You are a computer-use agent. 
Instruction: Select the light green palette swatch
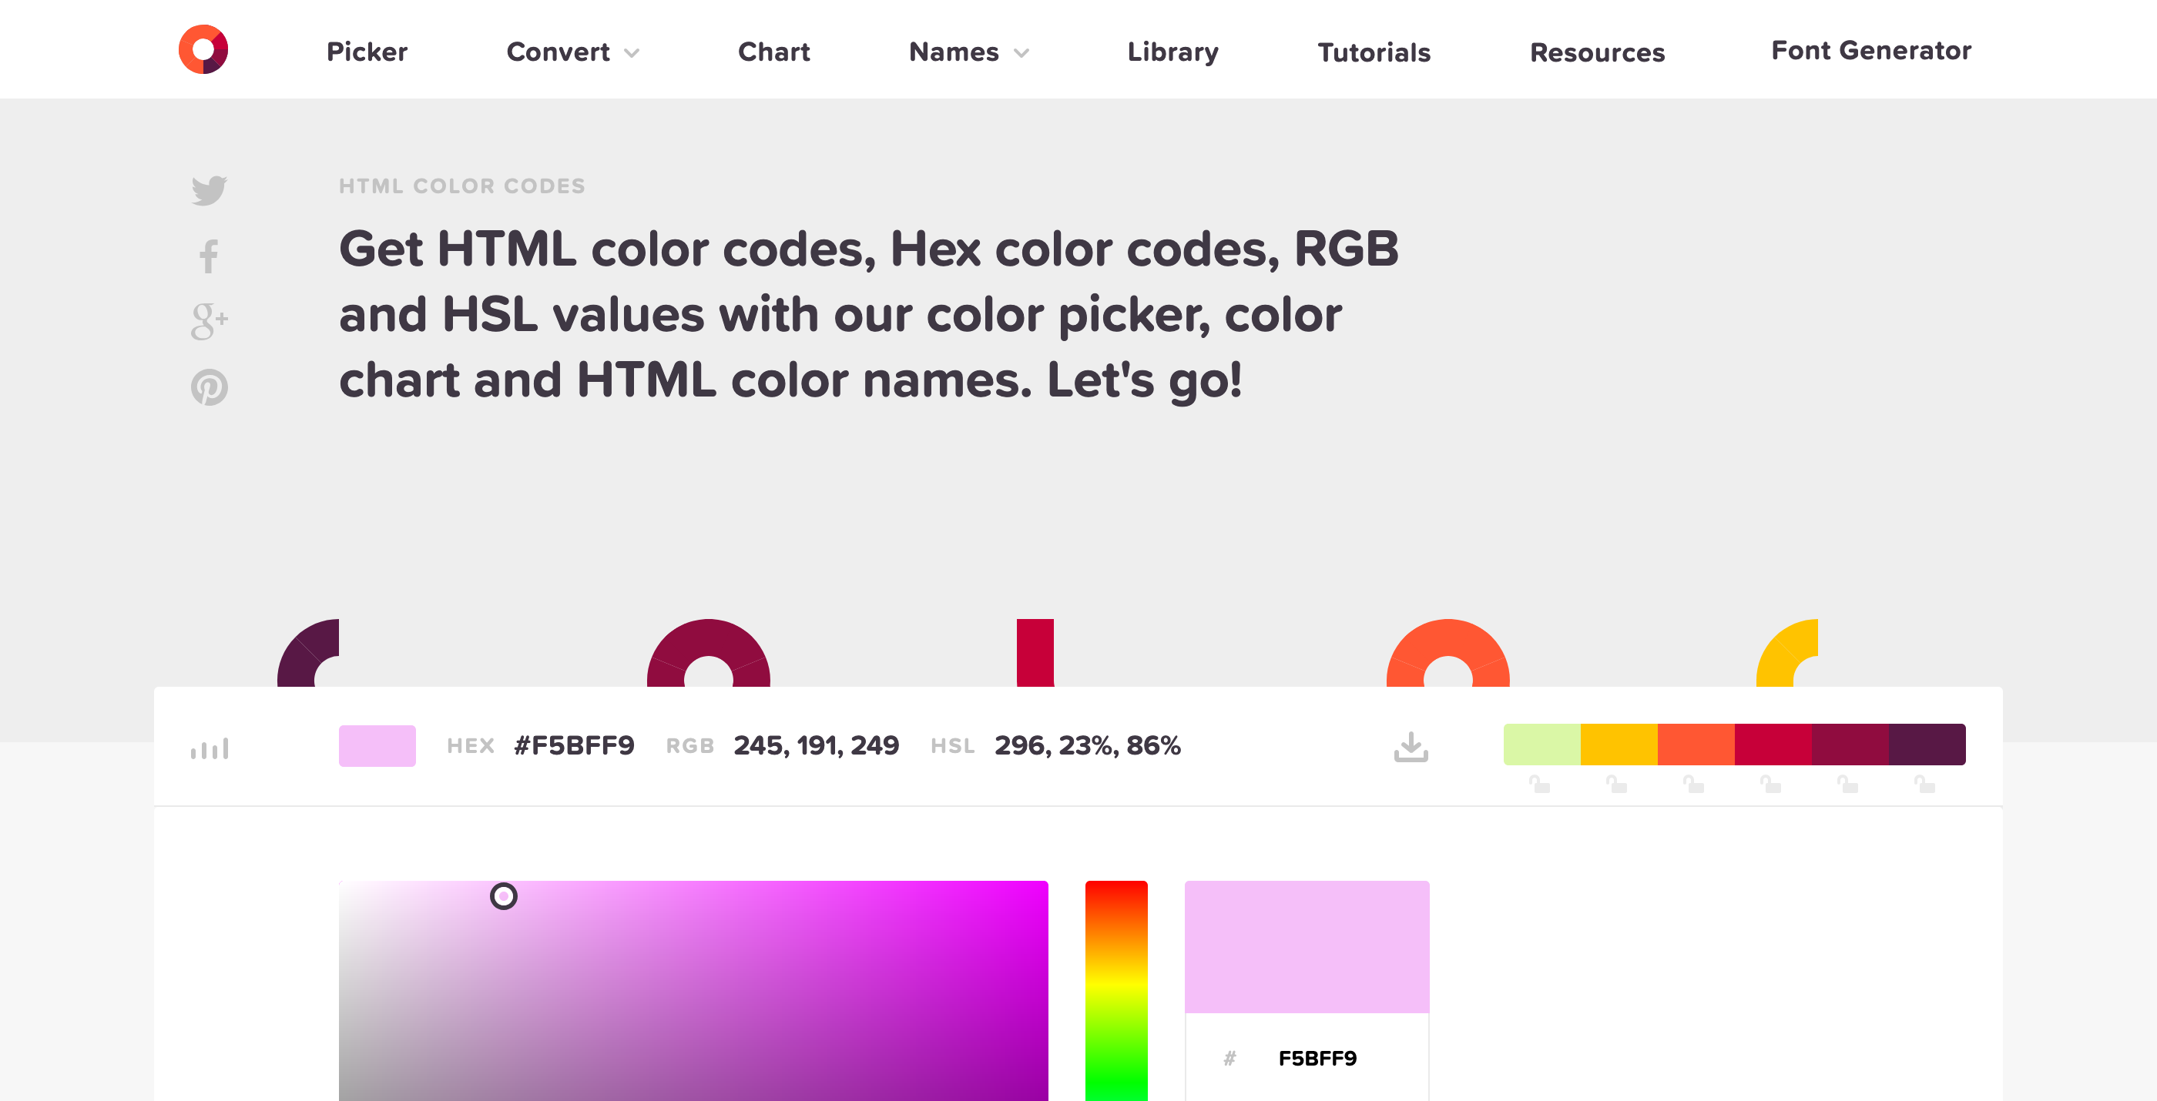[x=1542, y=745]
